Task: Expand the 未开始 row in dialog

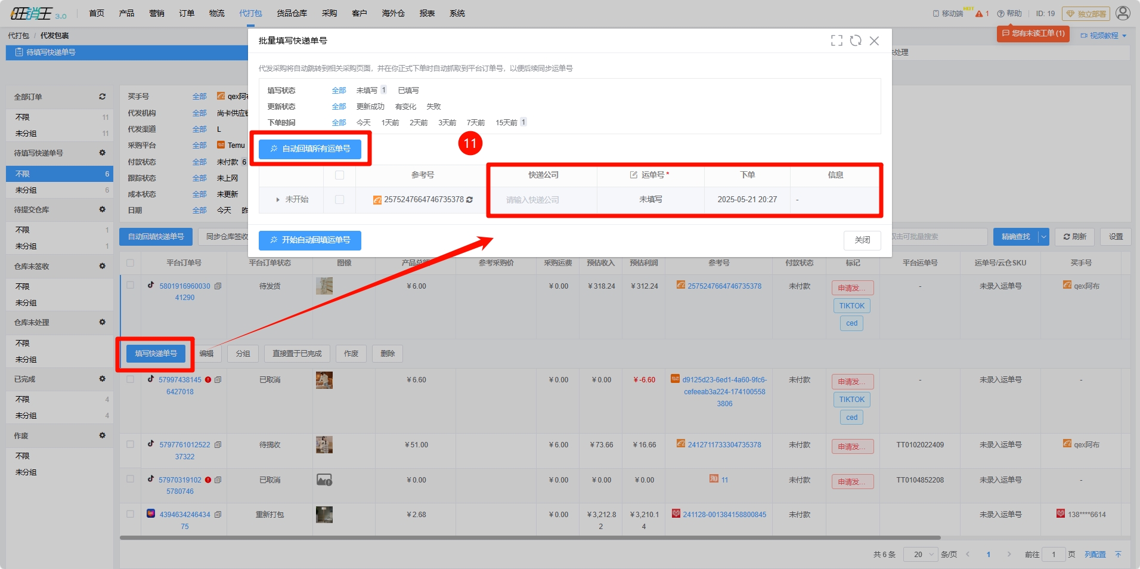Action: [278, 200]
